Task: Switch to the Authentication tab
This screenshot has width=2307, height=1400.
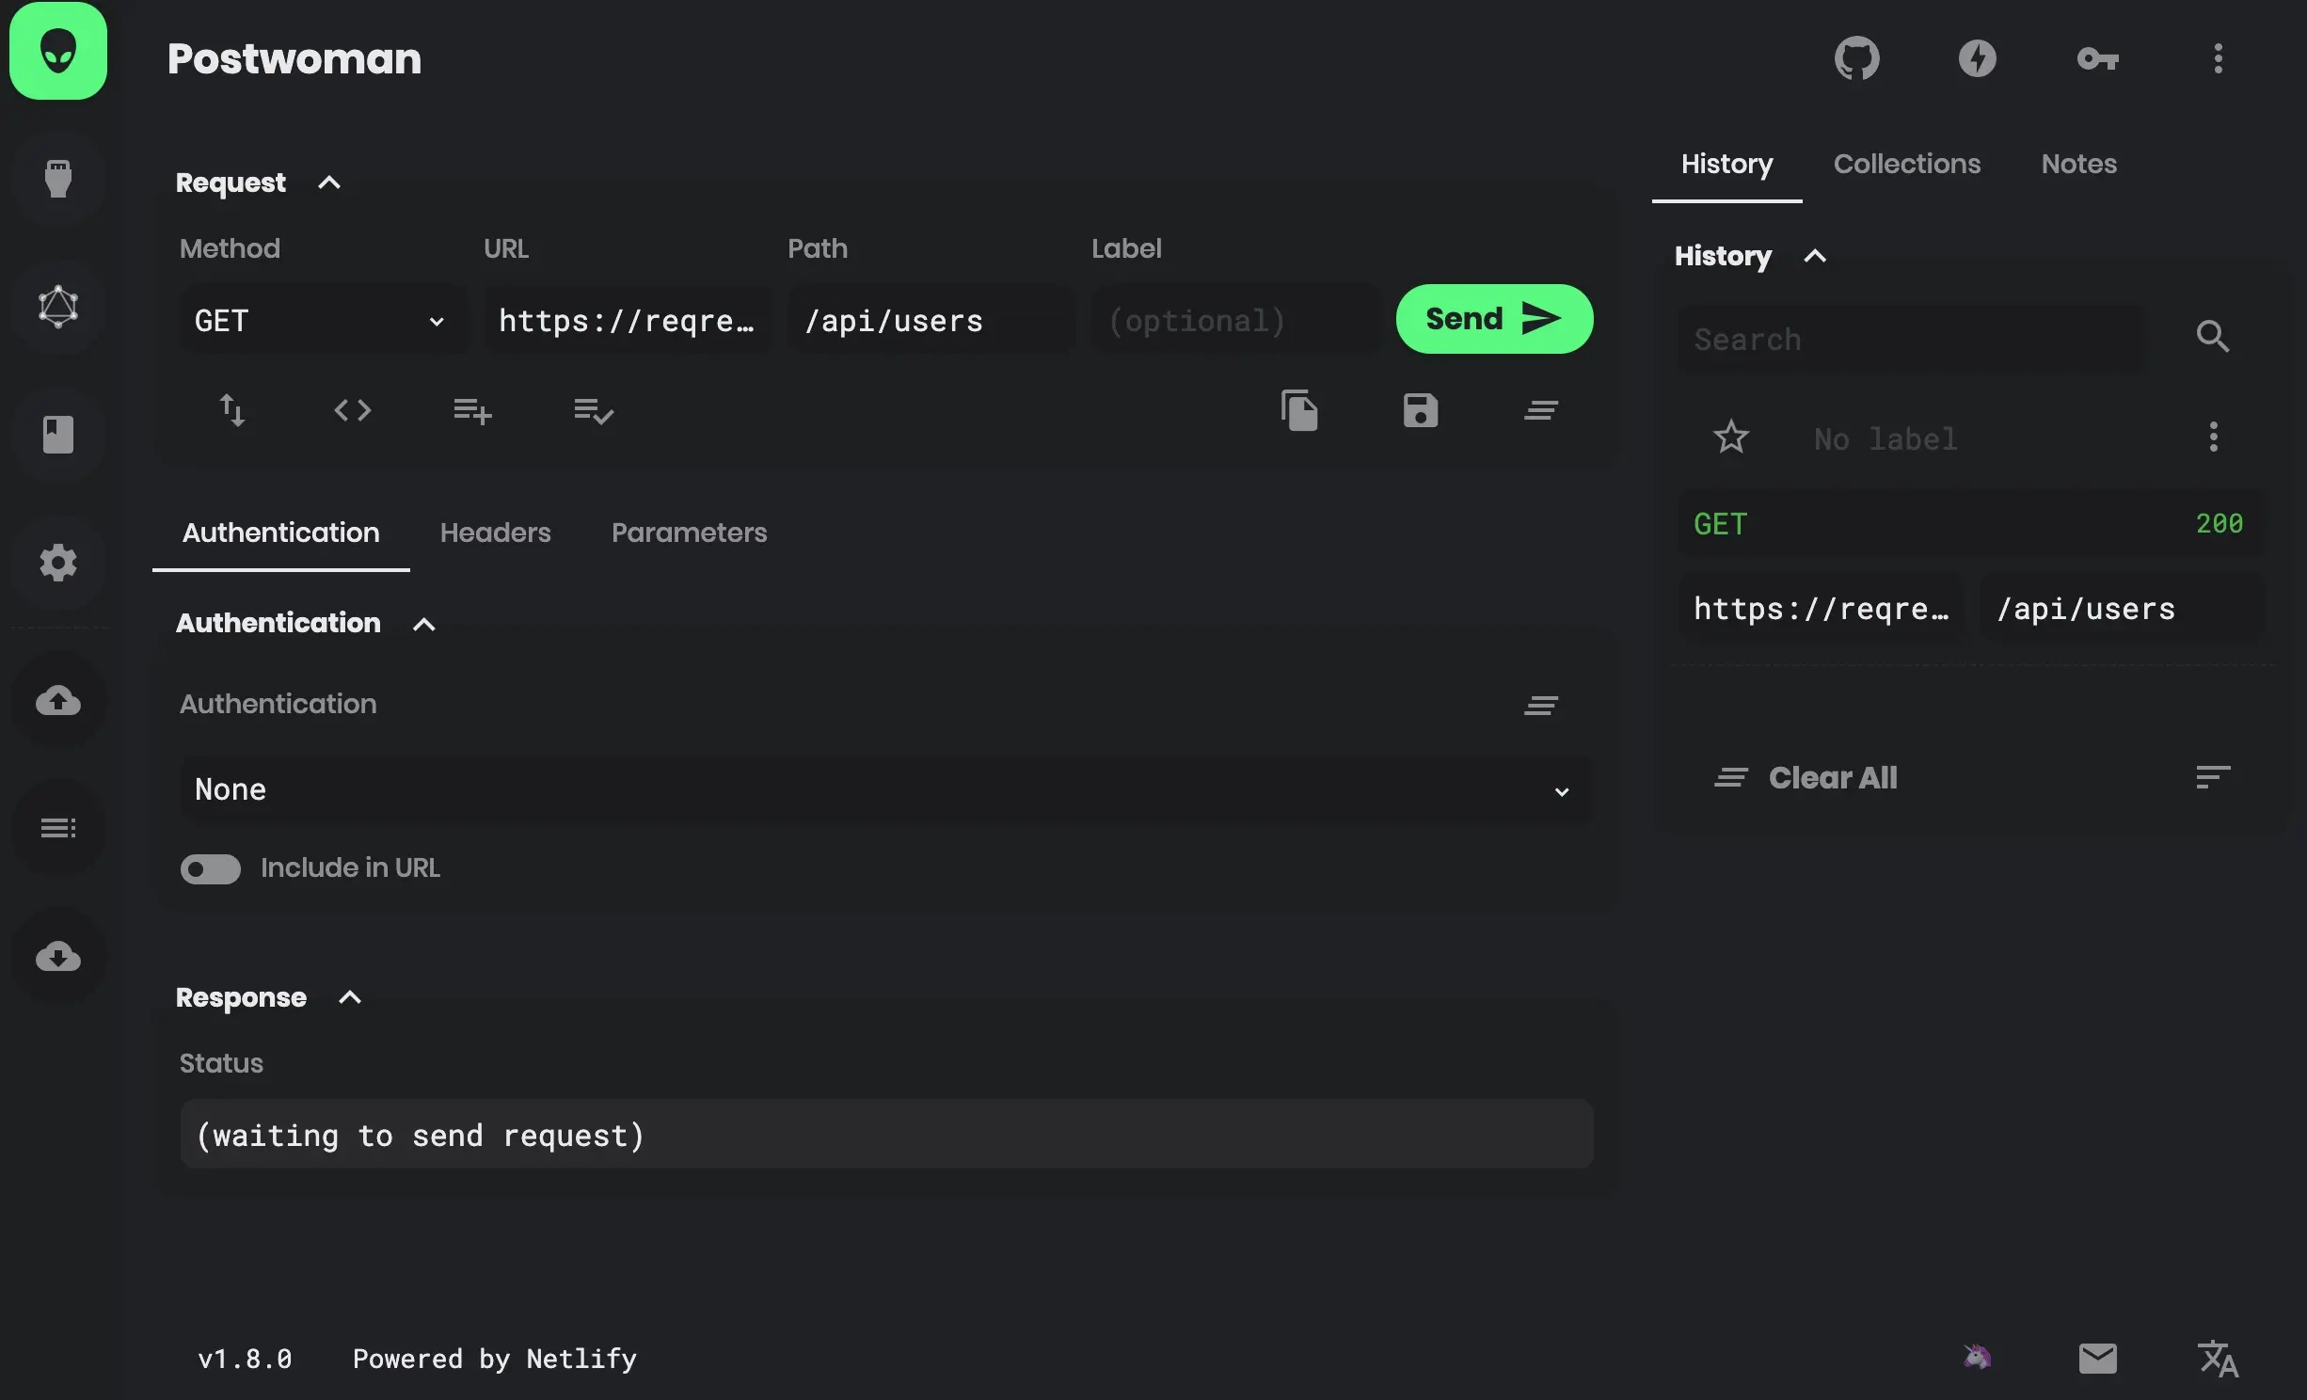Action: click(x=281, y=533)
